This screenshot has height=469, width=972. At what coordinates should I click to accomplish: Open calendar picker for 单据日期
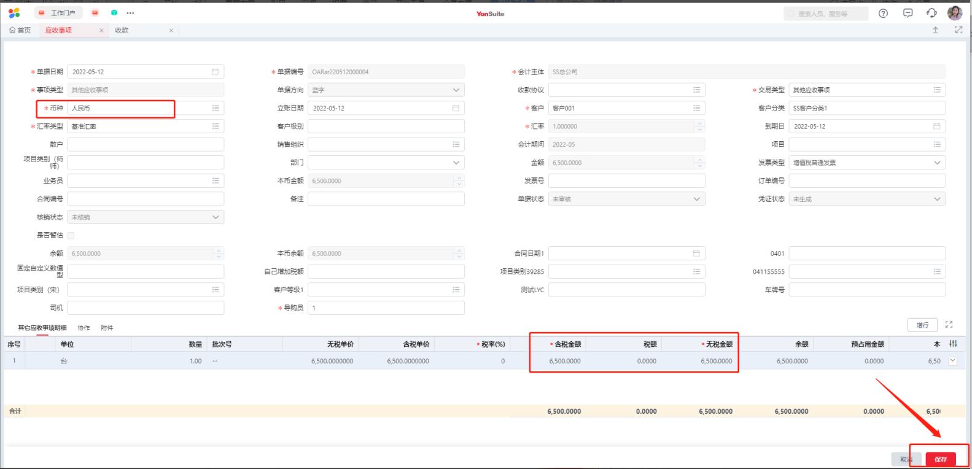pyautogui.click(x=215, y=72)
